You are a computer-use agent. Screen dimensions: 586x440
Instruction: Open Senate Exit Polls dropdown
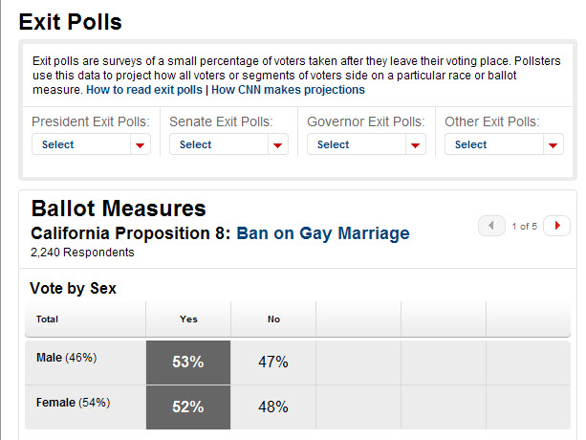pos(218,144)
